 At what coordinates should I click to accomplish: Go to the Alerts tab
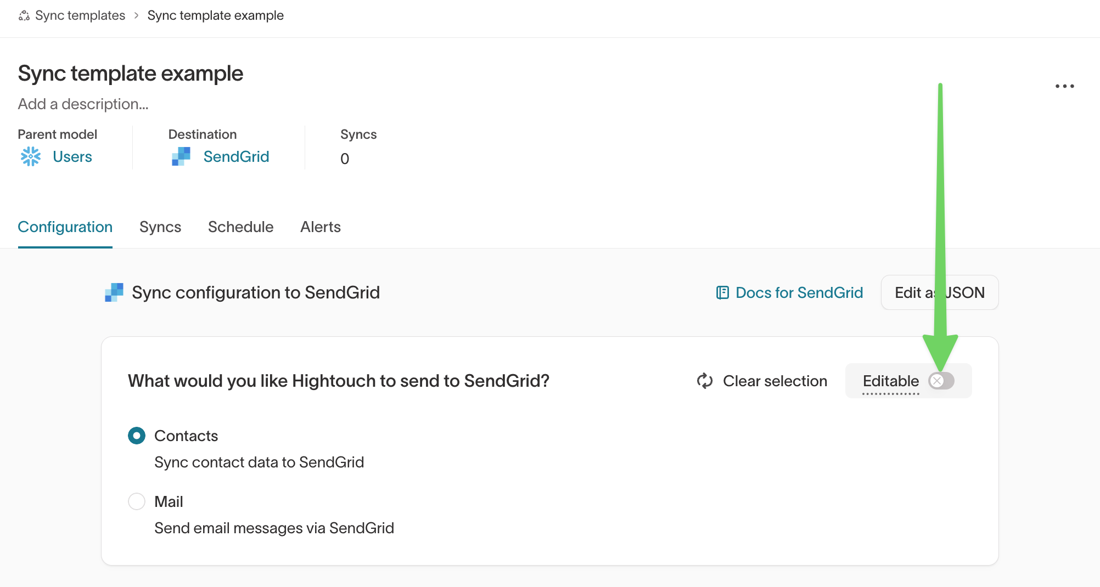pyautogui.click(x=321, y=227)
